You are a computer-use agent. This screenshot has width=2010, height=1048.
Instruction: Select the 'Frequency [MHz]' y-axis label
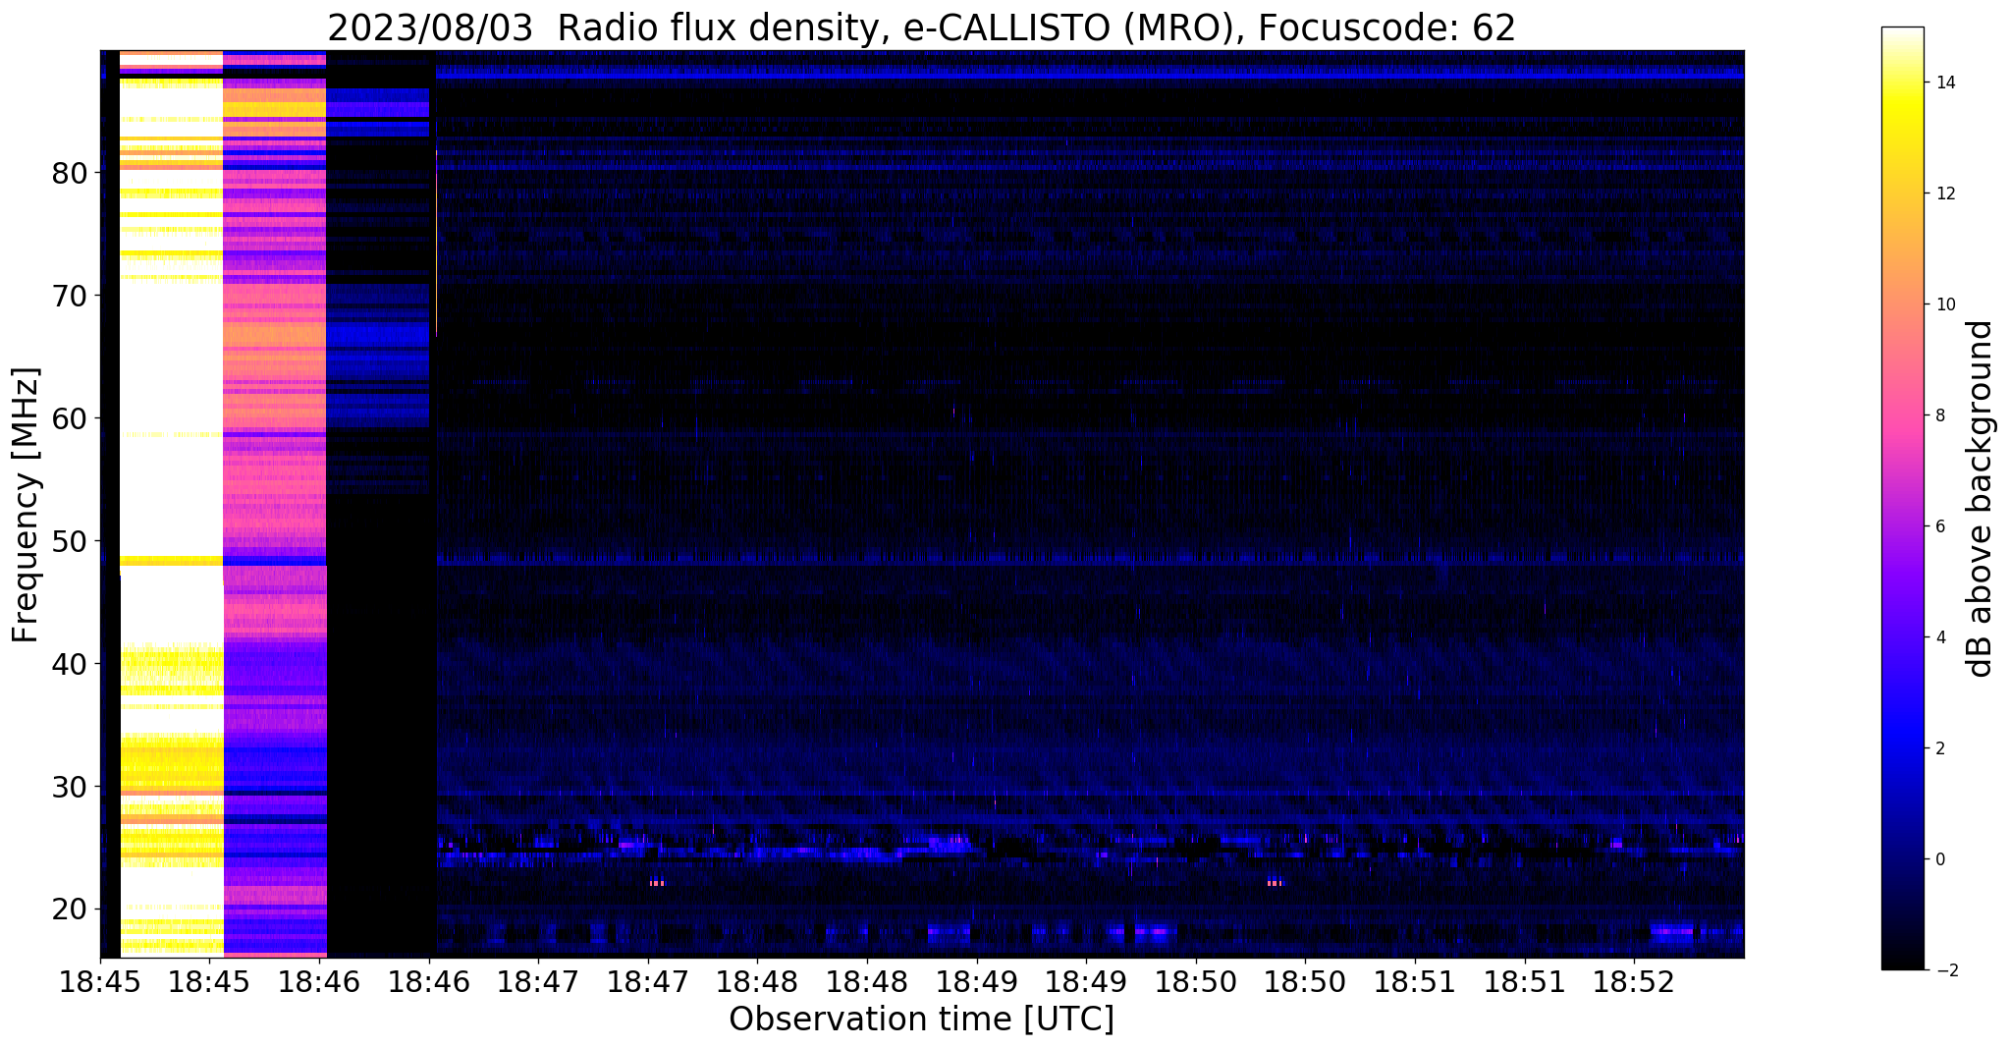27,505
